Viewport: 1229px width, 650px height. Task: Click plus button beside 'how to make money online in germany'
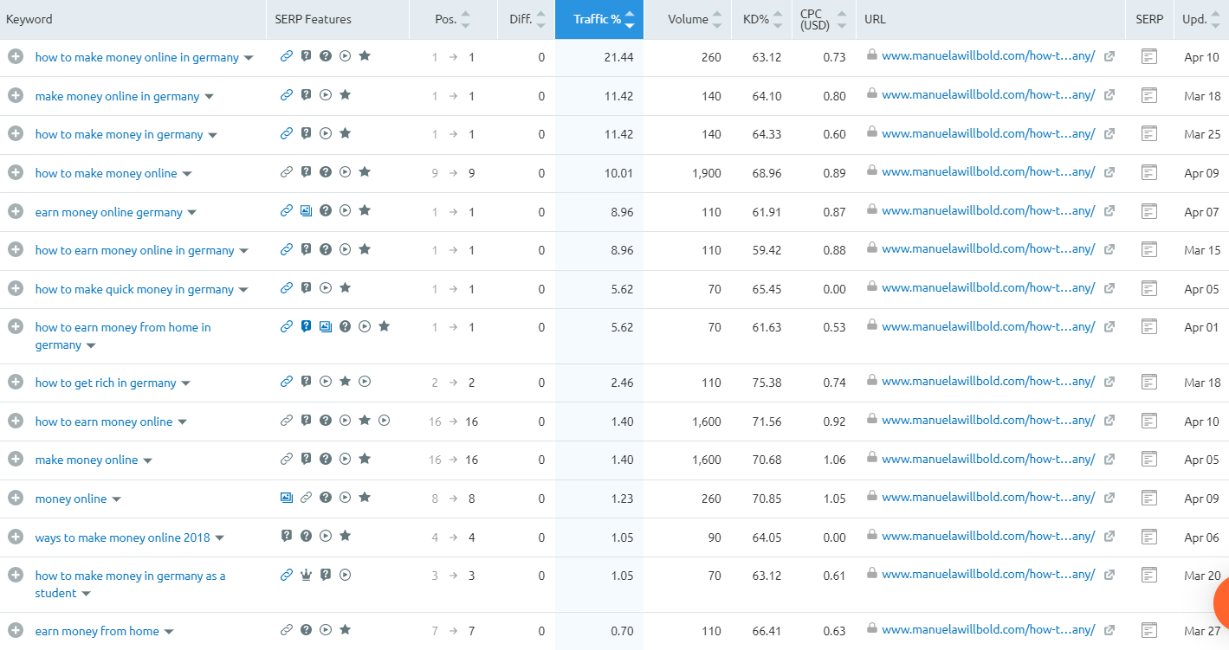click(x=16, y=56)
